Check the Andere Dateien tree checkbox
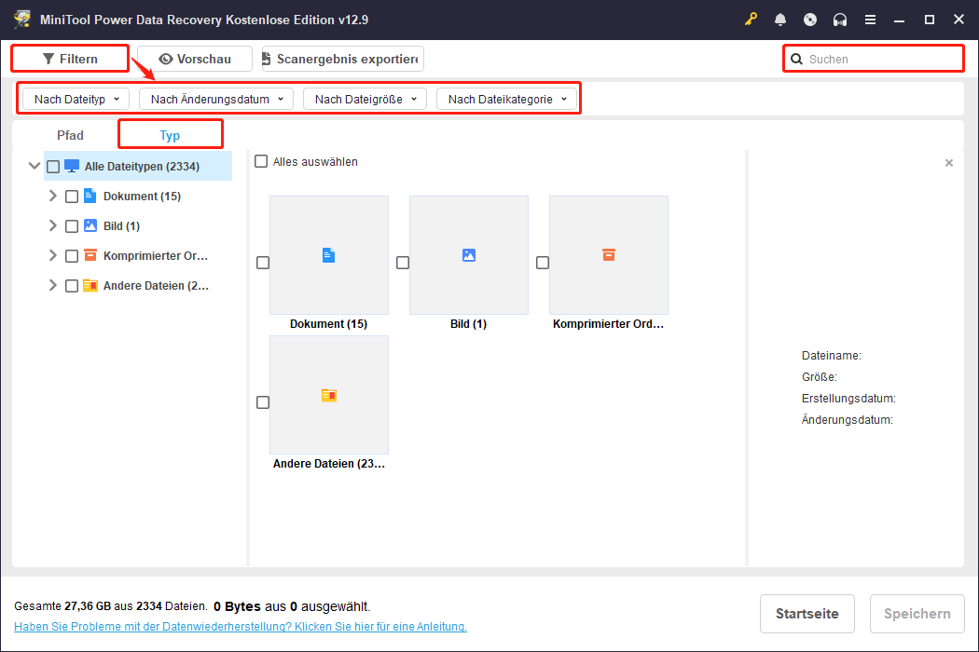979x652 pixels. [72, 286]
